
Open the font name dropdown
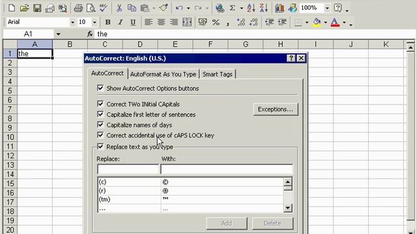coord(72,22)
